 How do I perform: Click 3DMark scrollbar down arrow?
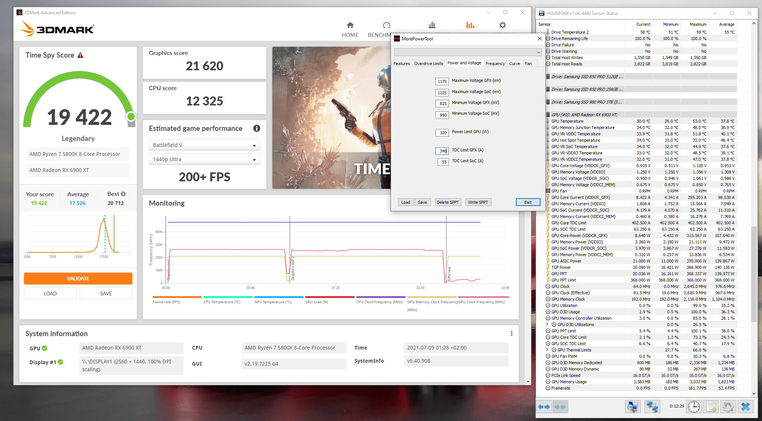pos(528,382)
